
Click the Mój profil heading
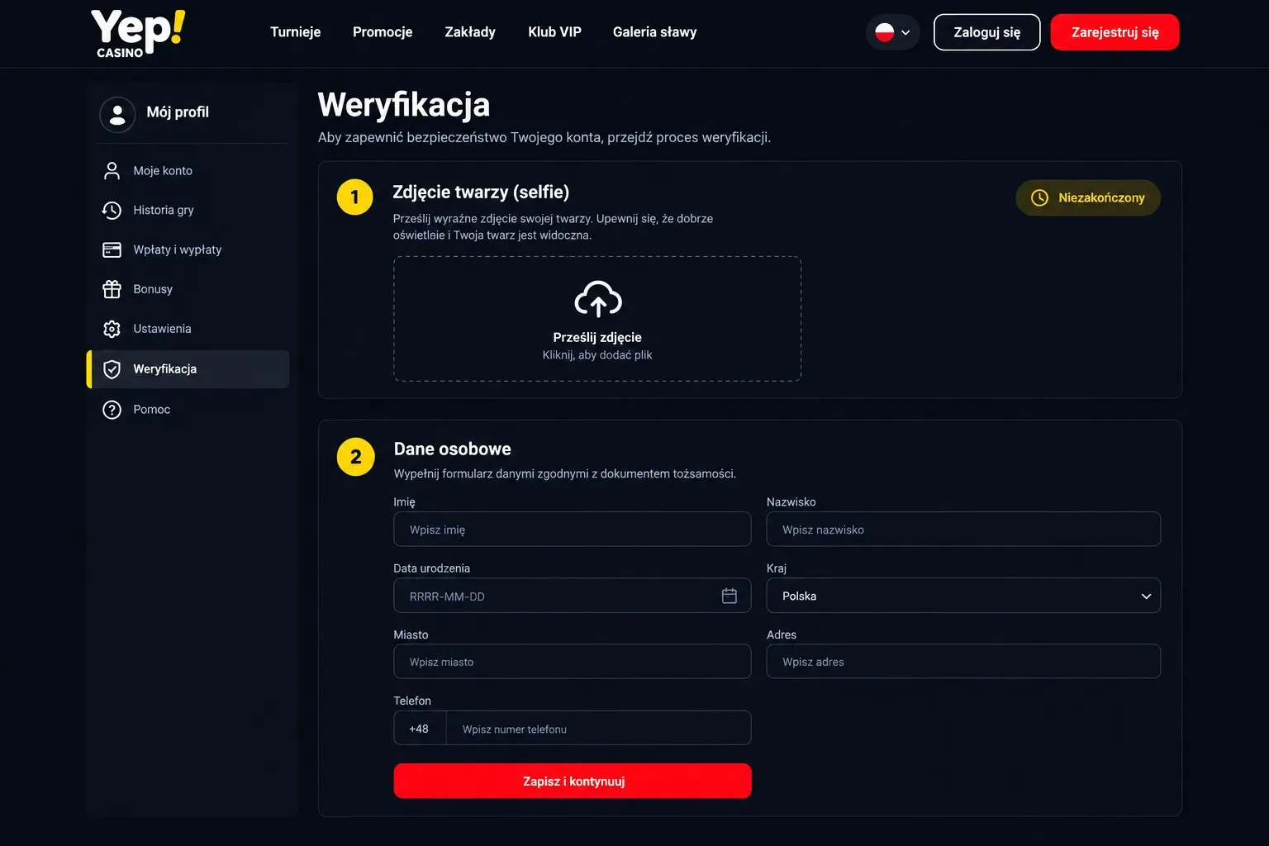coord(178,112)
